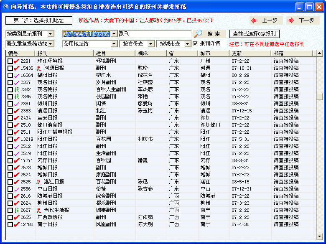The width and height of the screenshot is (326, 244).
Task: Click the vertical scrollbar thumb
Action: 320,97
